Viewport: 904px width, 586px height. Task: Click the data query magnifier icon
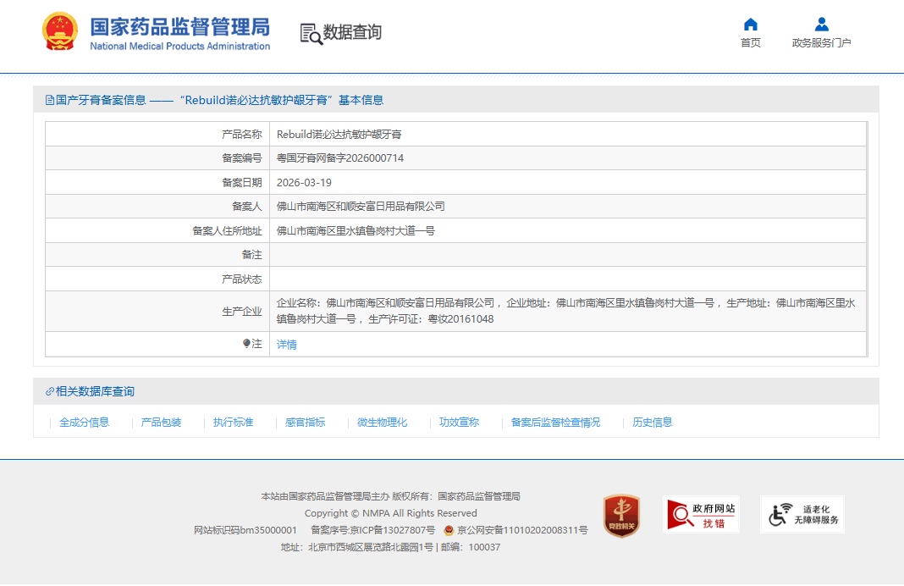(x=311, y=34)
